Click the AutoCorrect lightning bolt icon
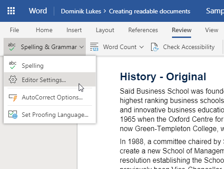 13,98
